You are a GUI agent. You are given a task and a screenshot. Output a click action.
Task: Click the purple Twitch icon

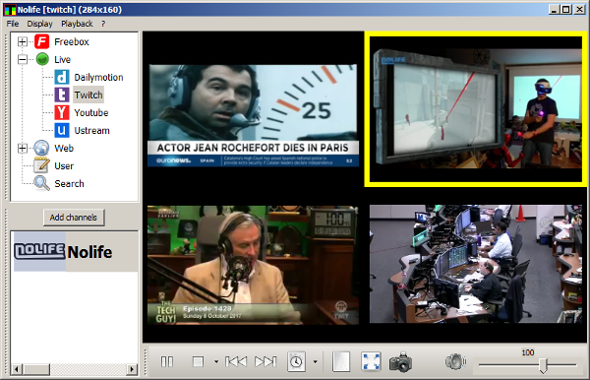(x=62, y=95)
